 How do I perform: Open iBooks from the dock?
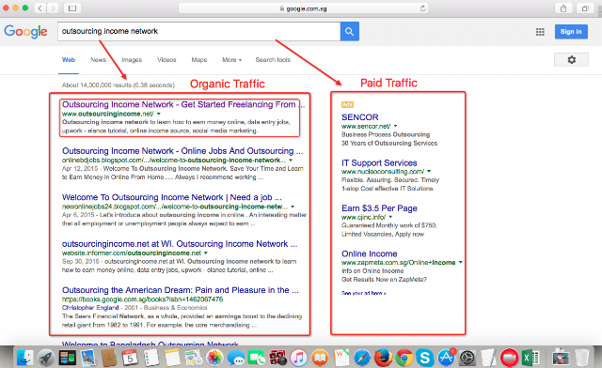tap(320, 358)
